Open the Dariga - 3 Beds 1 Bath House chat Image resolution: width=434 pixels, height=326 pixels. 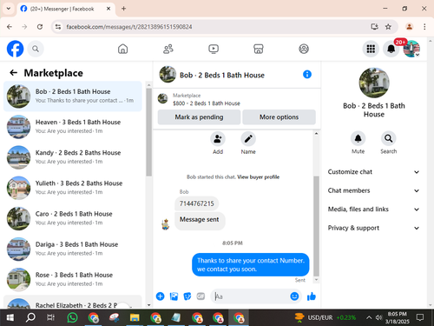tap(73, 249)
